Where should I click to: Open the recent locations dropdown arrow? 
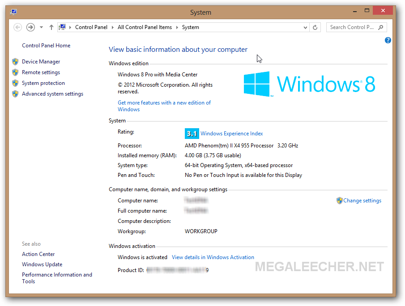pos(41,27)
